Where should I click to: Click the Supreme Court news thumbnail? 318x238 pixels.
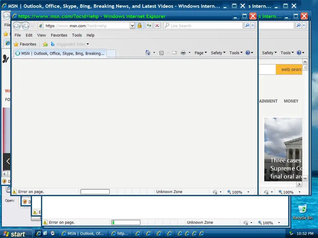click(283, 149)
